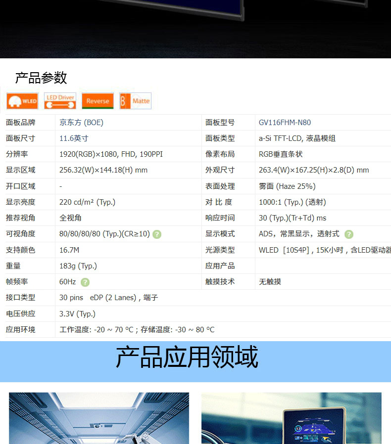Viewport: 391px width, 444px height.
Task: Click the 面板型号 row label
Action: 220,122
